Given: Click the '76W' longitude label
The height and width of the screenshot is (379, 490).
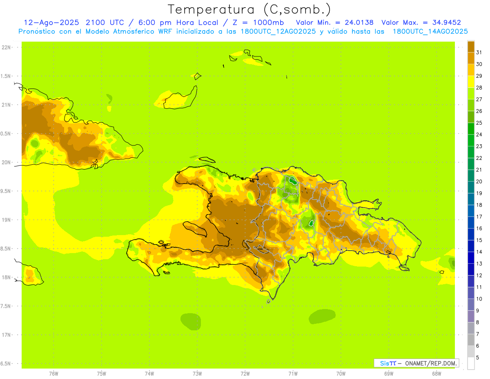Looking at the screenshot, I should click(53, 374).
